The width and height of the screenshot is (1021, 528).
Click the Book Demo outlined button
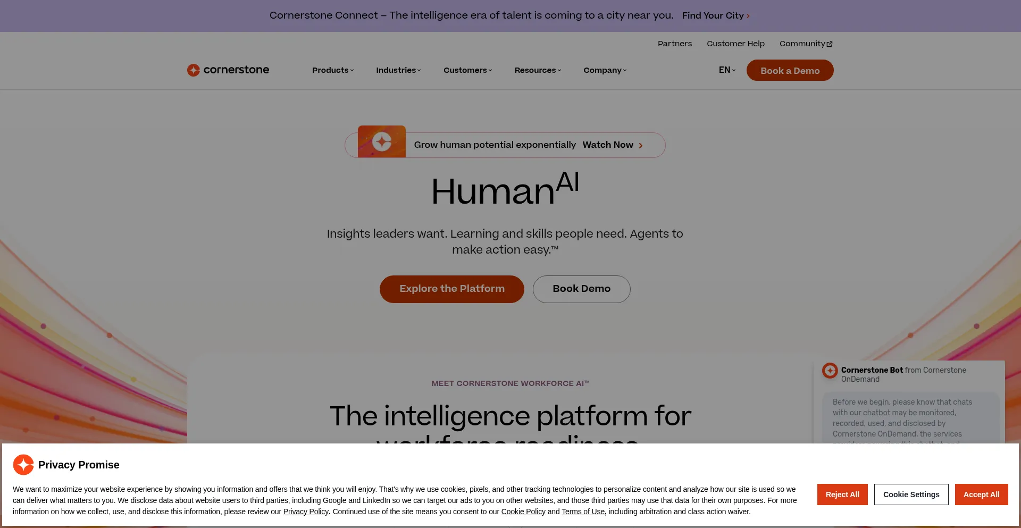pyautogui.click(x=582, y=289)
